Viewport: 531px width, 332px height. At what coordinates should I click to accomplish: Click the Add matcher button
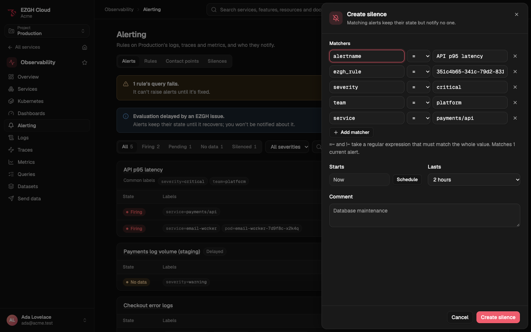pos(351,132)
